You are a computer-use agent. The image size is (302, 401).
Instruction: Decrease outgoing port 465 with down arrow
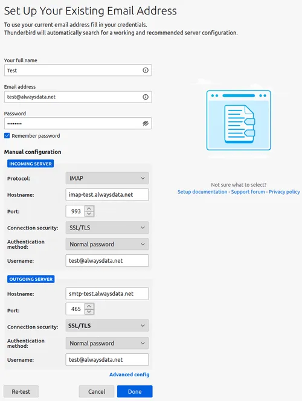[x=89, y=312]
